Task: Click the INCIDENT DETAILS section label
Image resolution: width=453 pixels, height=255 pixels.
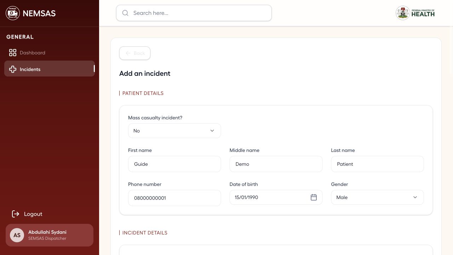Action: click(x=145, y=233)
